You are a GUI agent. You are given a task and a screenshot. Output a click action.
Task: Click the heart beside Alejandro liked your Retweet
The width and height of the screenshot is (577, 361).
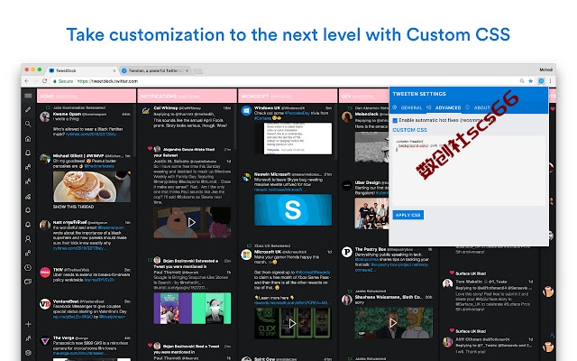tap(150, 148)
